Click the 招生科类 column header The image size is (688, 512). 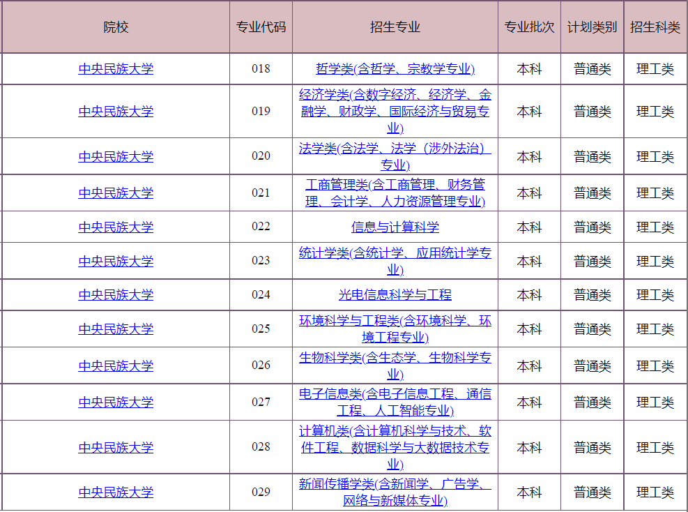point(655,27)
